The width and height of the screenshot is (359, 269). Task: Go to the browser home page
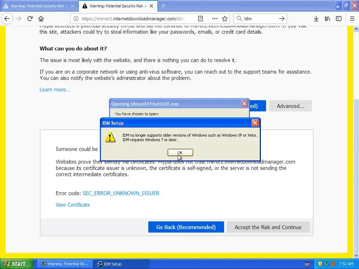[x=41, y=19]
